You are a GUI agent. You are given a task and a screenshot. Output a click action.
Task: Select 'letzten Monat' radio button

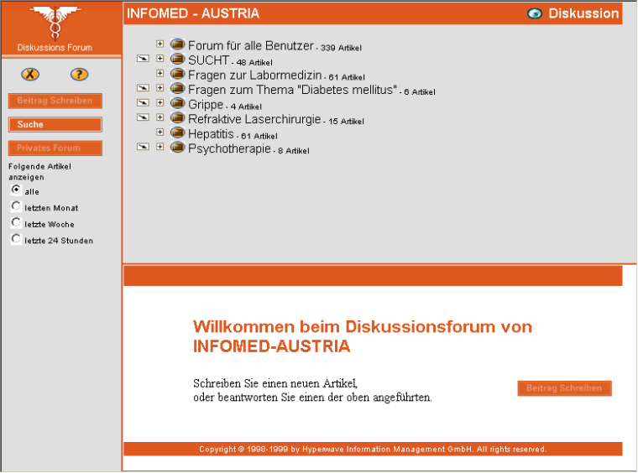tap(16, 206)
